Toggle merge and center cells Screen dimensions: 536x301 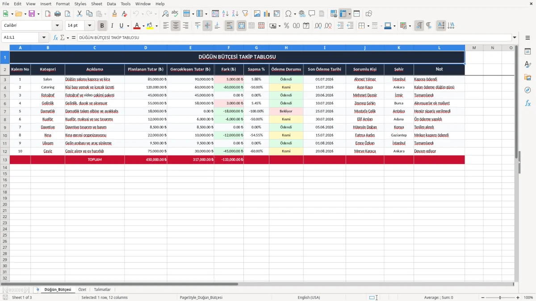pos(241,26)
